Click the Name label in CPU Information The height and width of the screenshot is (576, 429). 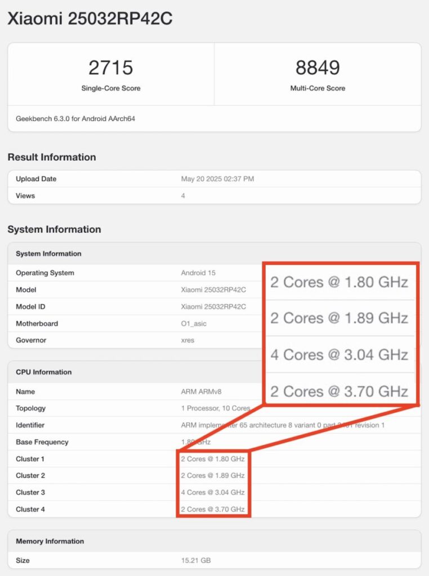[25, 391]
